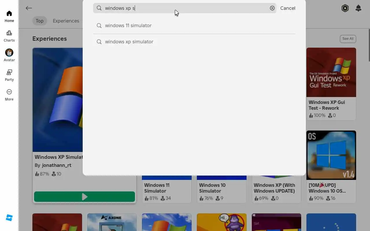Select the 'windows 11 simulator' suggestion
This screenshot has height=231, width=370.
pos(194,25)
